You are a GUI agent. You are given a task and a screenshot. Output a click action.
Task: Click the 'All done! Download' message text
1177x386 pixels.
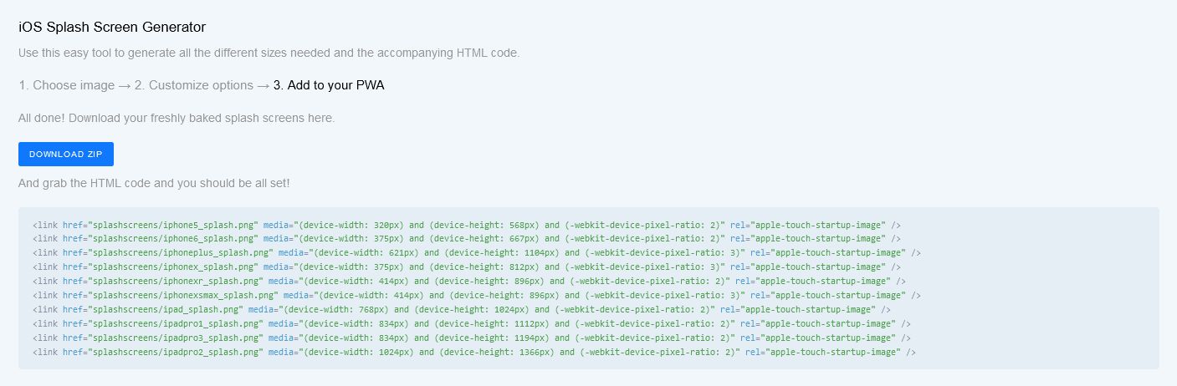177,118
